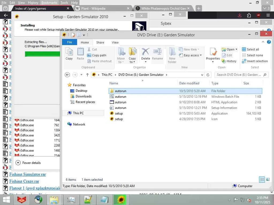The image size is (274, 205).
Task: Click Select all in the ribbon
Action: (x=250, y=49)
